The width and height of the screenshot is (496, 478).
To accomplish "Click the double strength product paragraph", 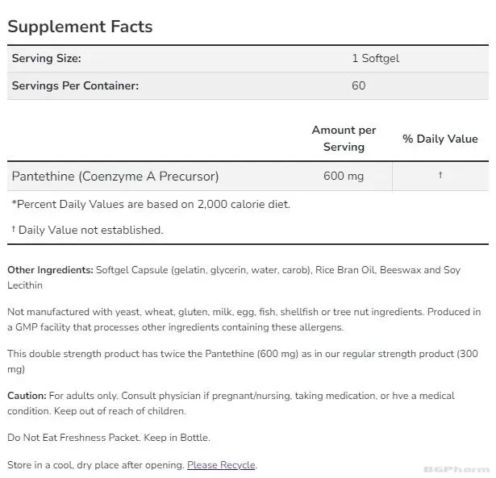I will (243, 361).
